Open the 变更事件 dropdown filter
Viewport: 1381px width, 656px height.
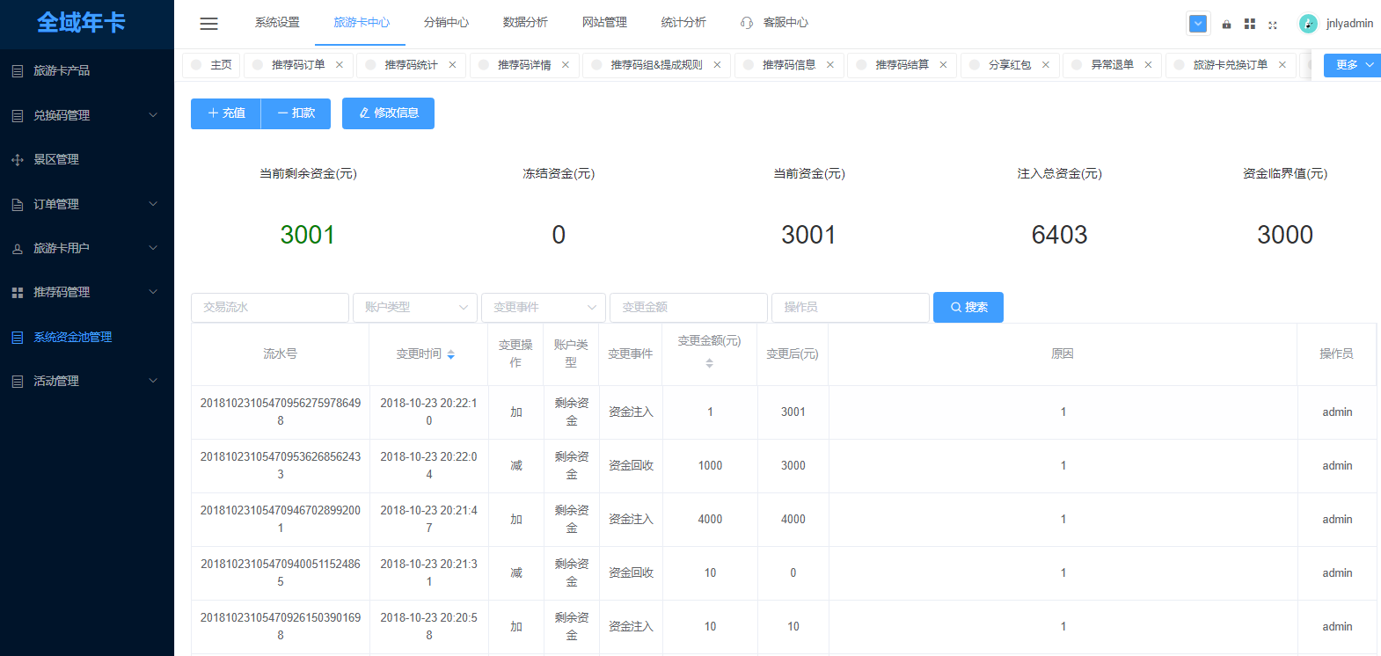(543, 307)
